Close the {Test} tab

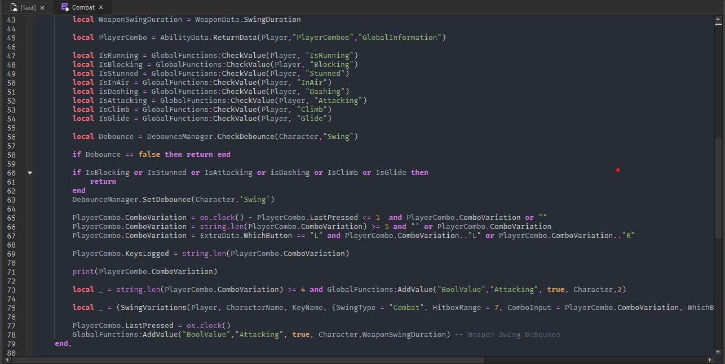(x=42, y=8)
